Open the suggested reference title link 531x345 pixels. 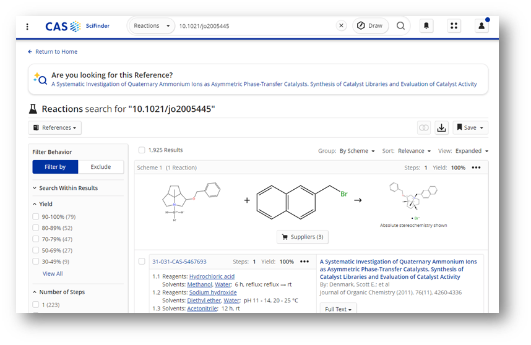pos(264,84)
